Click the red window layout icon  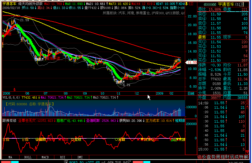pyautogui.click(x=191, y=3)
